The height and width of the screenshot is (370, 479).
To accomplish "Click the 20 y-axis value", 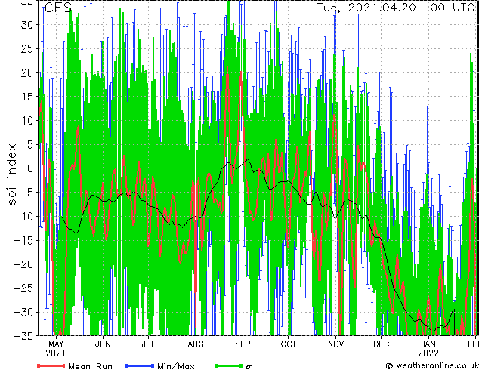I will (27, 72).
